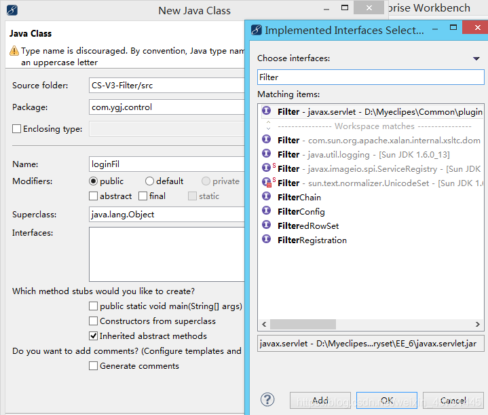
Task: Click the warning icon beside Type name message
Action: click(14, 51)
